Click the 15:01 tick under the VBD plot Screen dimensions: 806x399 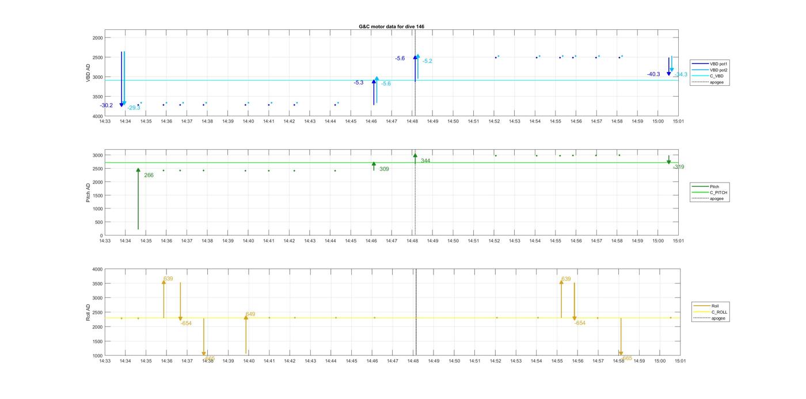click(678, 121)
